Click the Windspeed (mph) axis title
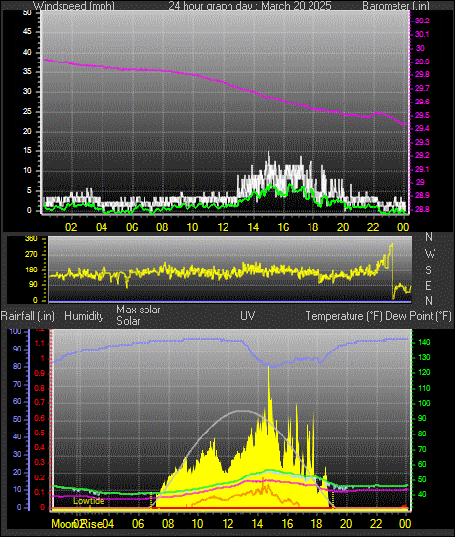455x537 pixels. [x=73, y=6]
